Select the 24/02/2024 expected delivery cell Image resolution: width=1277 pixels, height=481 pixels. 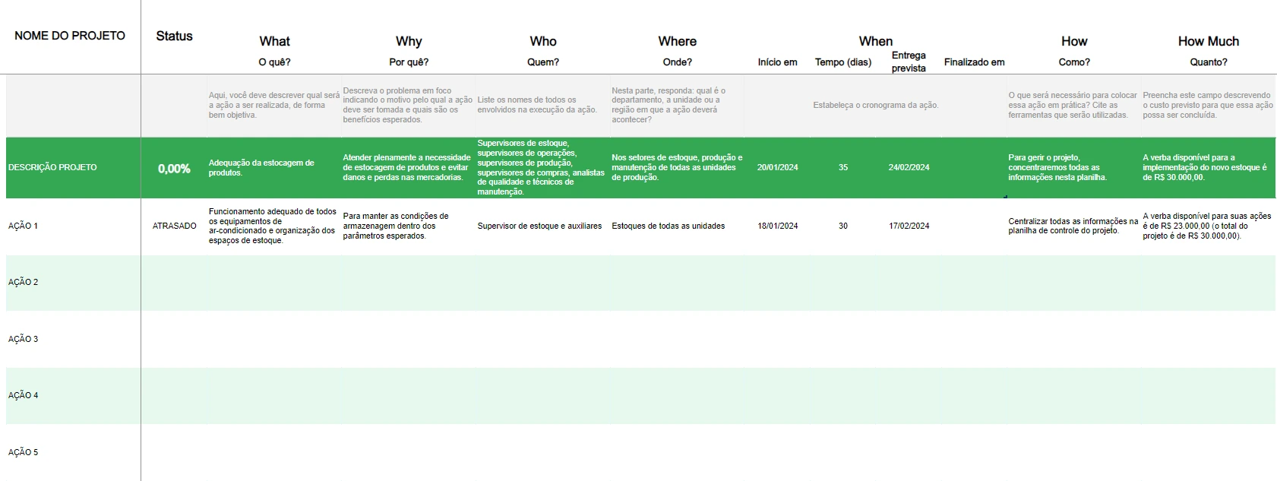tap(909, 167)
